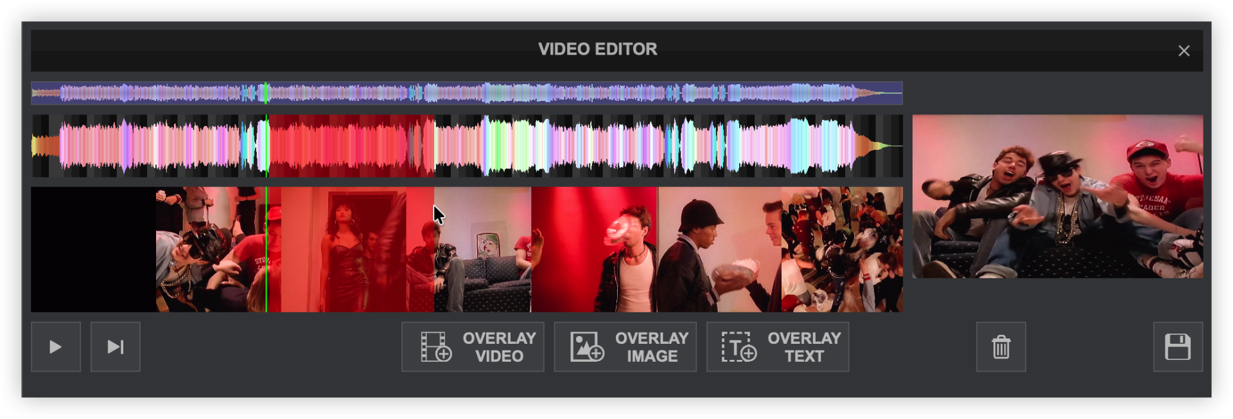Select the filmstrip frame with the man in sunglasses
The width and height of the screenshot is (1233, 419).
coord(205,249)
